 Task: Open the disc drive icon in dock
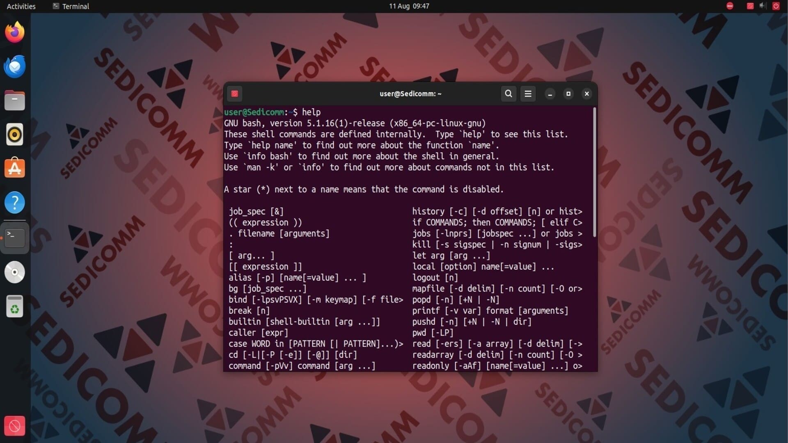15,272
